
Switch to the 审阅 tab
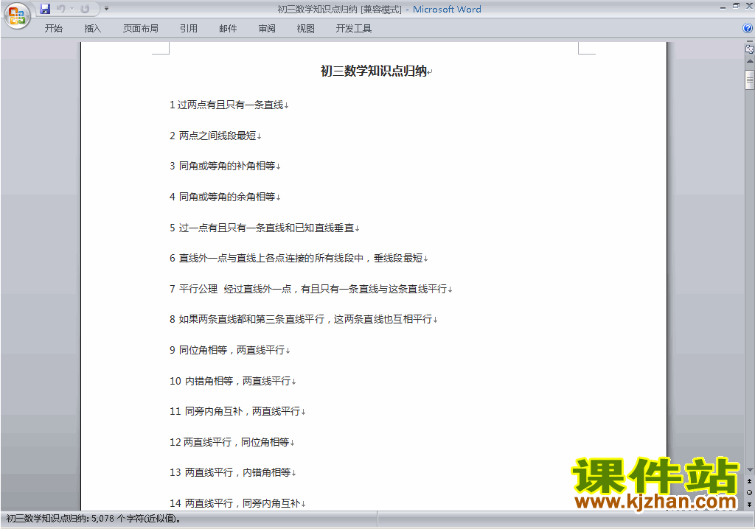point(267,29)
